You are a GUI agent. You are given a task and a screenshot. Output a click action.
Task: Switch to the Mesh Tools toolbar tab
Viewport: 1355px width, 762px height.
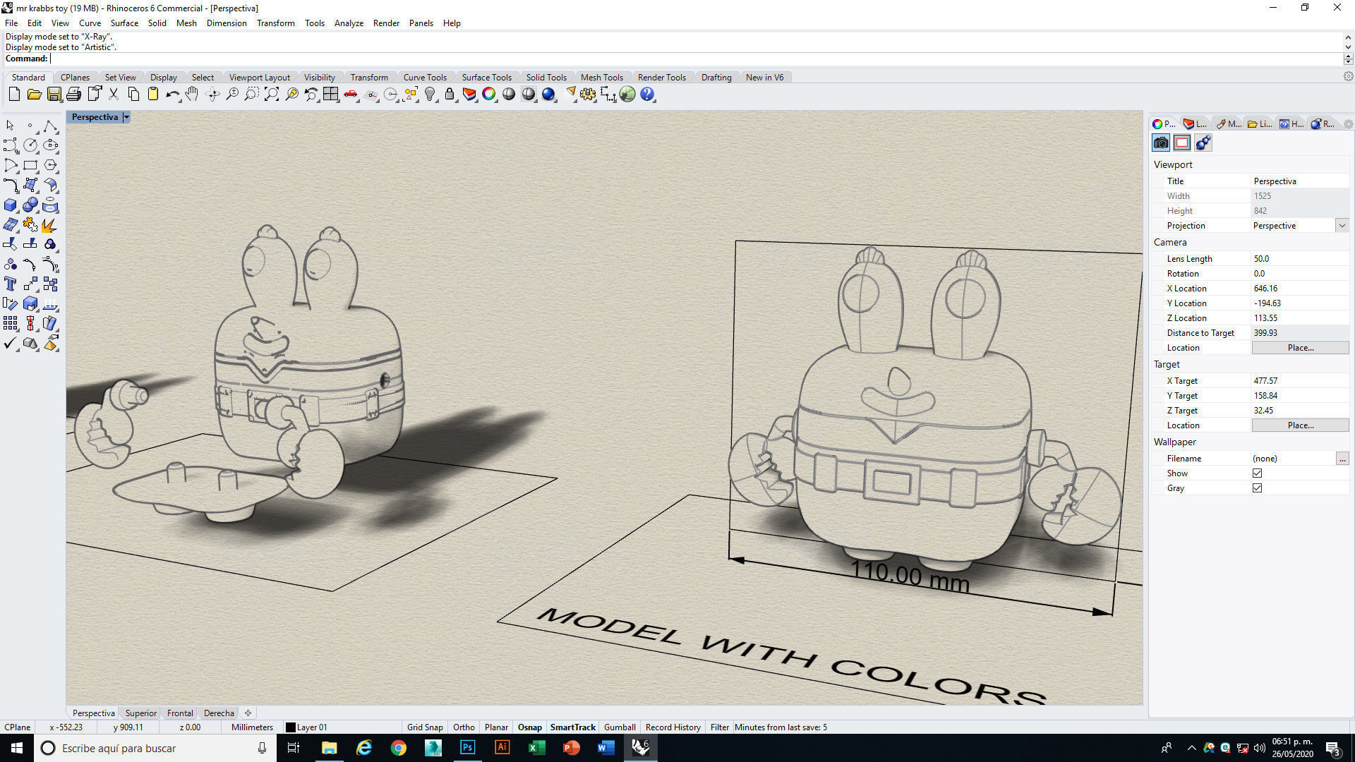pyautogui.click(x=601, y=78)
